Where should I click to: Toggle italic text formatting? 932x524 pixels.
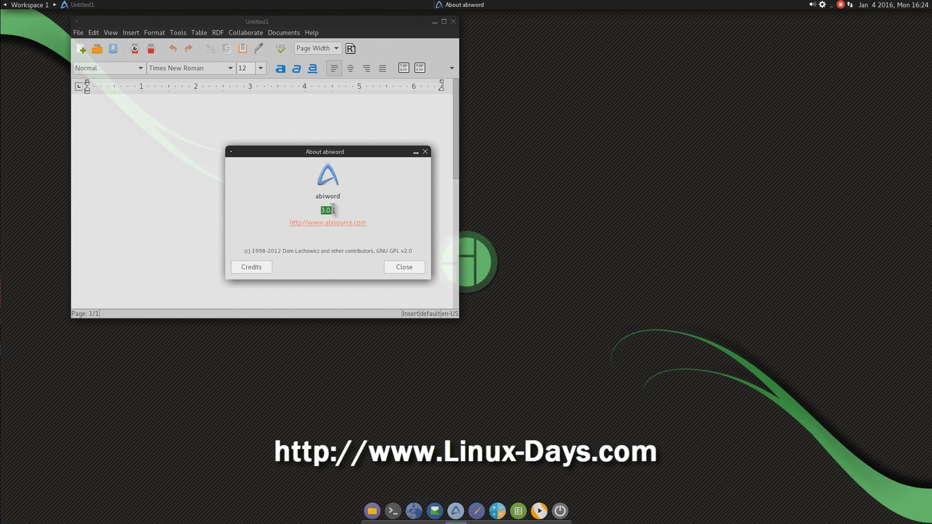[297, 68]
